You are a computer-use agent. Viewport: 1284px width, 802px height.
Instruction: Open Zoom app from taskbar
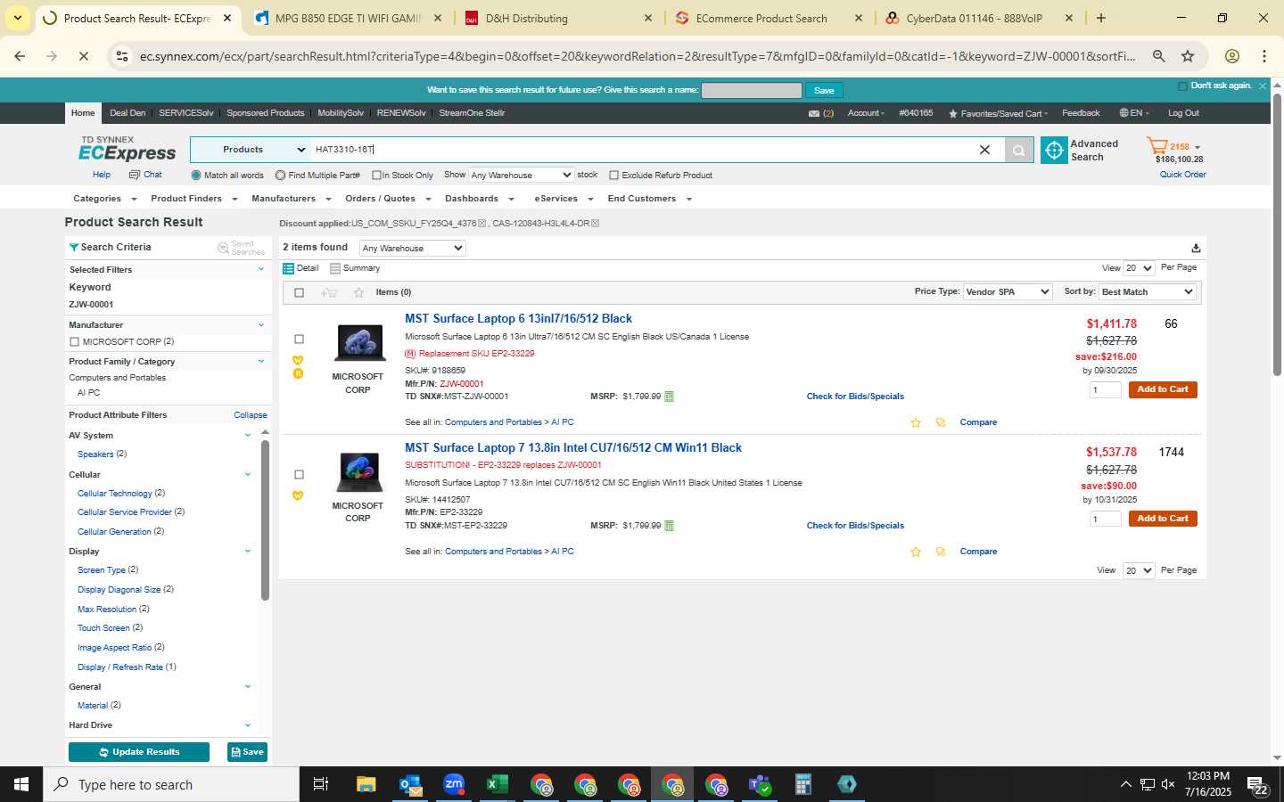[x=454, y=784]
